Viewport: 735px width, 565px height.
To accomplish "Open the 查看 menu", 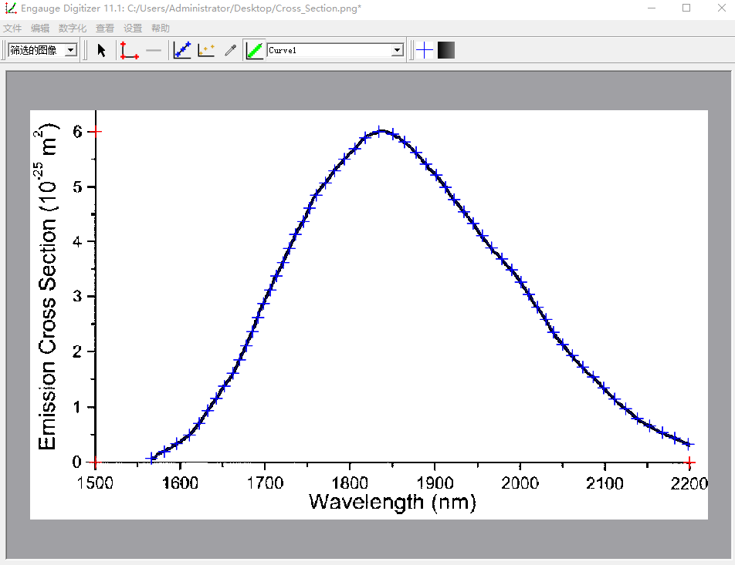I will 105,29.
